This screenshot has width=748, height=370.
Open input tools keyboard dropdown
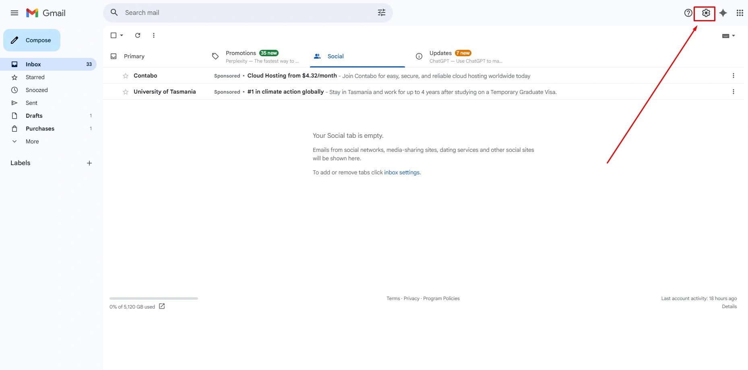point(729,36)
